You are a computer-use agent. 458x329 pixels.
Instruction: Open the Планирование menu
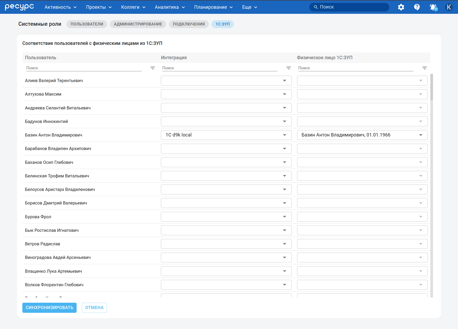tap(213, 7)
